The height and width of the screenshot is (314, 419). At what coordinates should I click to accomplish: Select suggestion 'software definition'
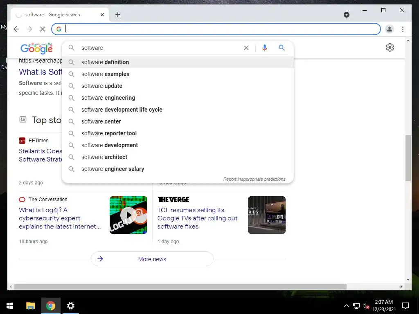point(178,62)
